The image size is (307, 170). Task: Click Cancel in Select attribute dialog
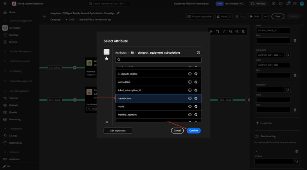click(177, 131)
